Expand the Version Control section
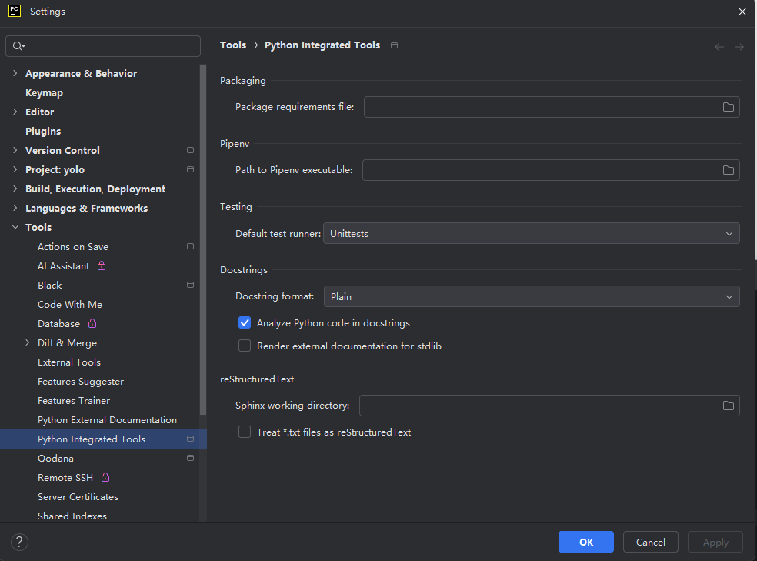Viewport: 757px width, 561px height. [15, 150]
